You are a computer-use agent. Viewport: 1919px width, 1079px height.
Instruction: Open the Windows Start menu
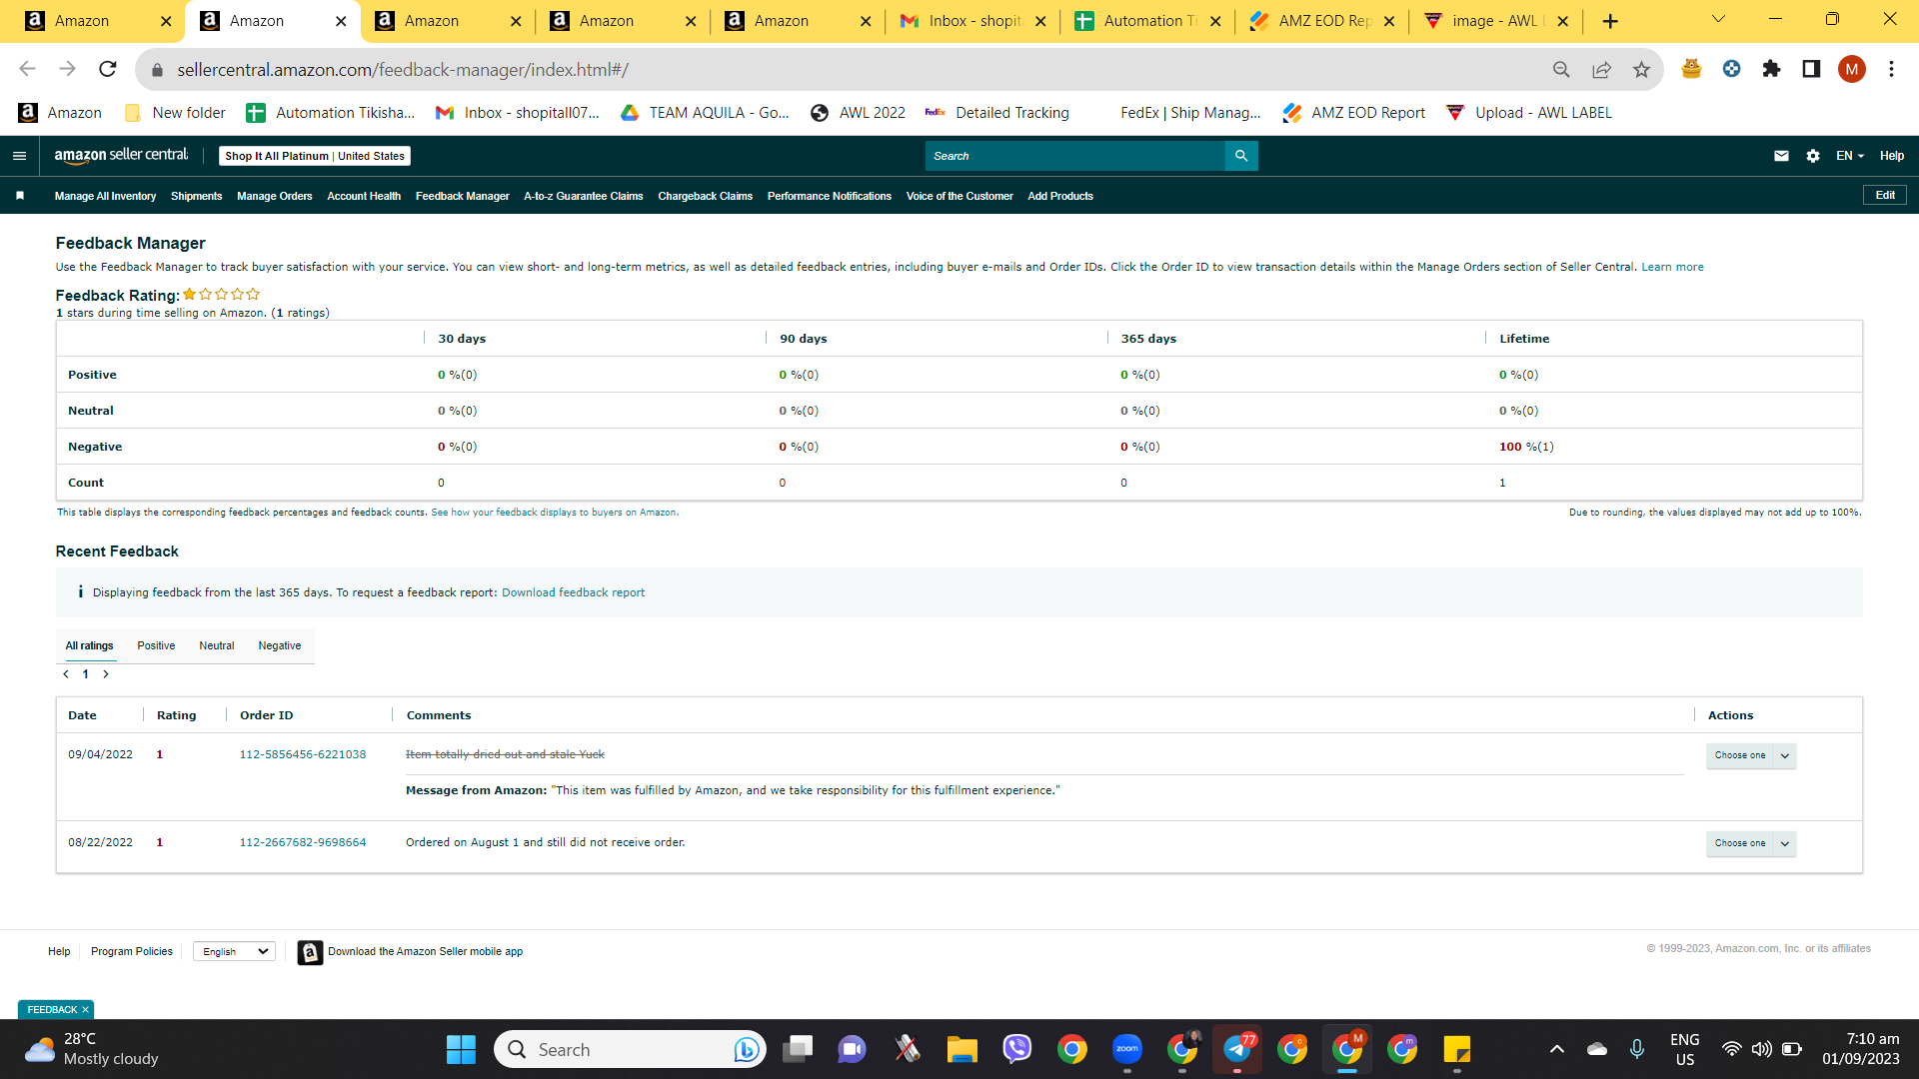(461, 1049)
